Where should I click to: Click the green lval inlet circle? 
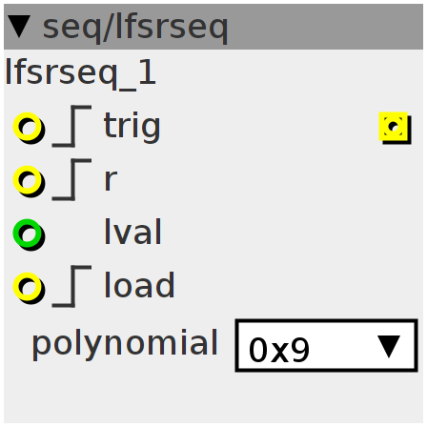[x=28, y=234]
